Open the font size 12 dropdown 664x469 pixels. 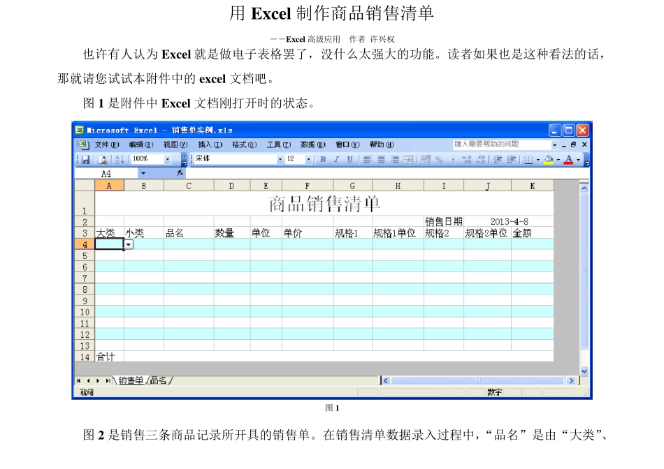tap(308, 159)
